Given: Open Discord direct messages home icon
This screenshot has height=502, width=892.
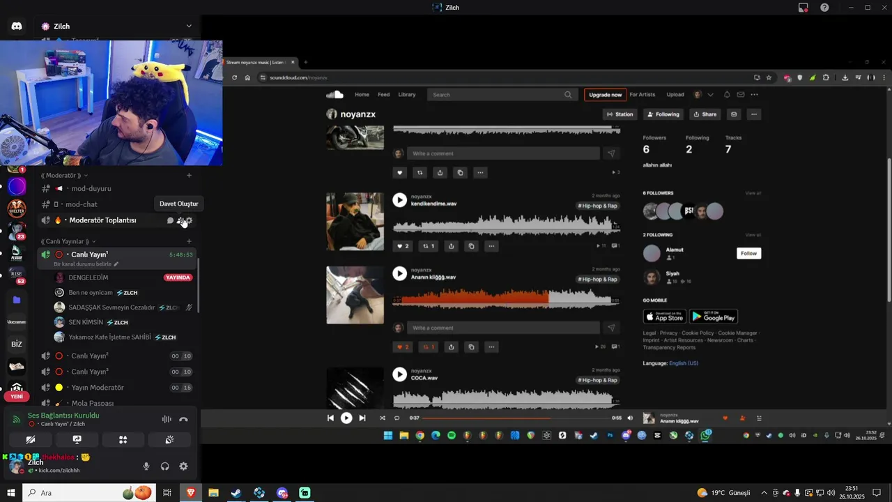Looking at the screenshot, I should tap(17, 26).
